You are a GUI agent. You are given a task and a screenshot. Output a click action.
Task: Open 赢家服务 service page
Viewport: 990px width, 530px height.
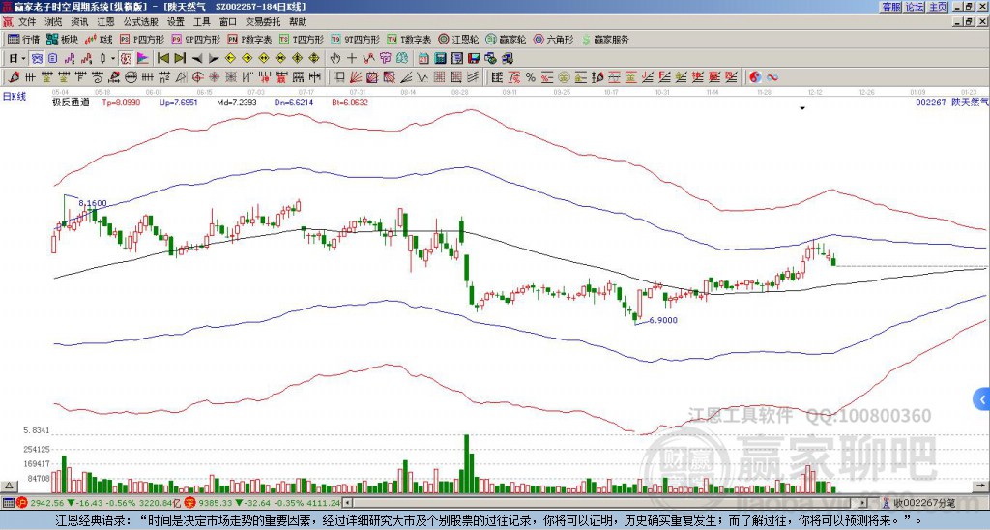point(605,39)
